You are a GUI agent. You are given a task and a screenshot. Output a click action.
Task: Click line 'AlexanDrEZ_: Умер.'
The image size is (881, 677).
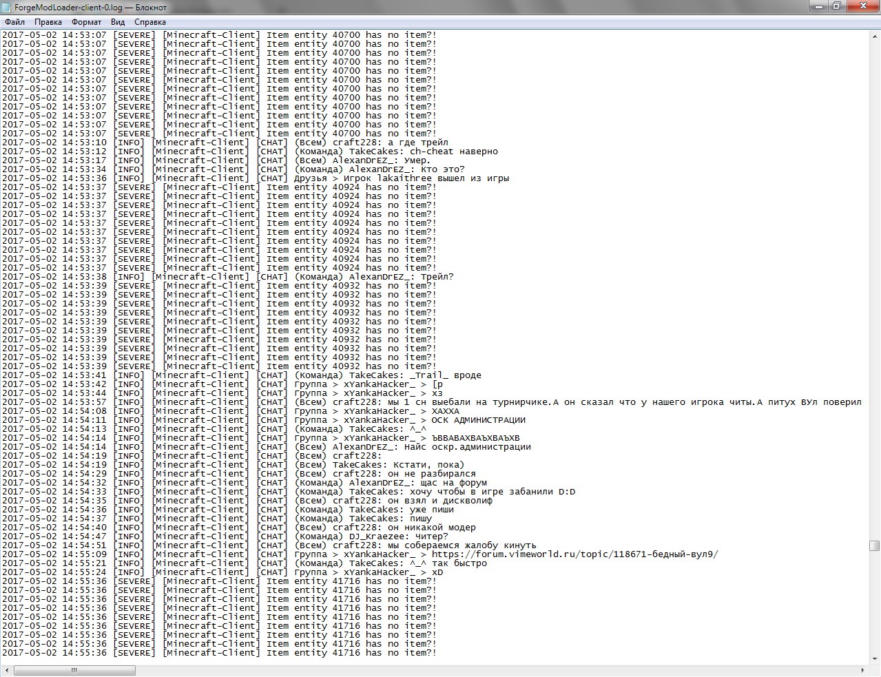coord(216,160)
